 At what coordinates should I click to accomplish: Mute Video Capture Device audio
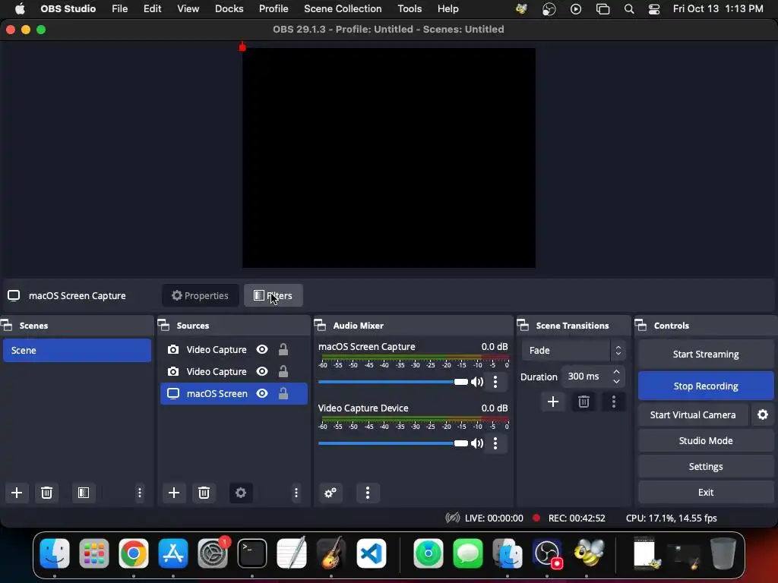(477, 443)
